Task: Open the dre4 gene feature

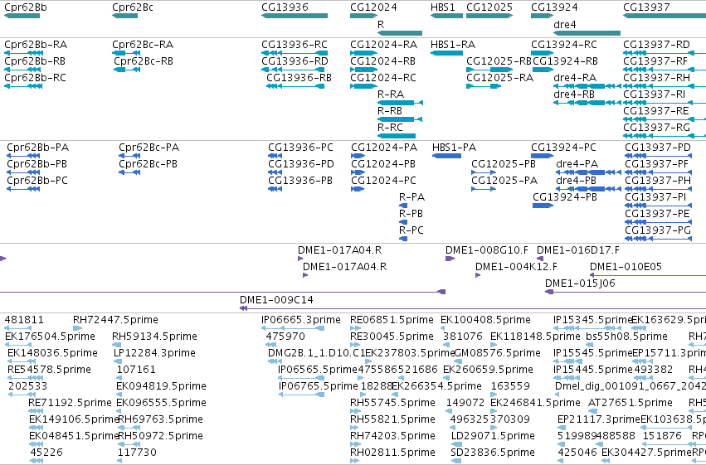Action: pyautogui.click(x=587, y=33)
